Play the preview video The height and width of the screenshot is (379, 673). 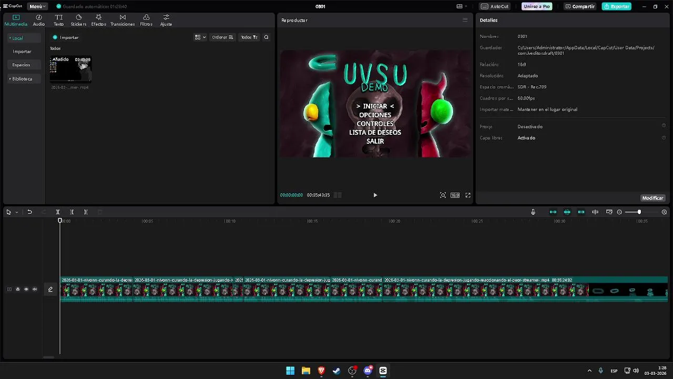(x=375, y=195)
